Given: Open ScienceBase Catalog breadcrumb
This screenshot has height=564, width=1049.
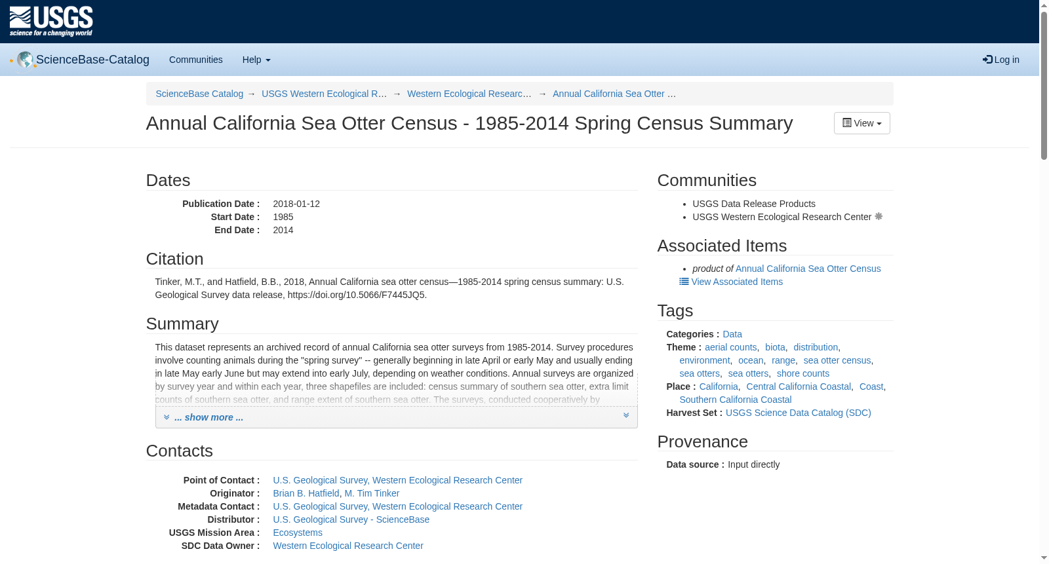Looking at the screenshot, I should click(199, 94).
